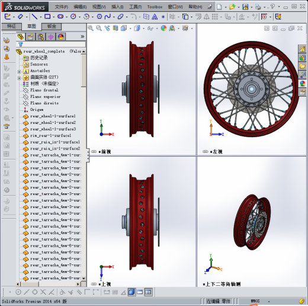
Task: Click Zoom to Fit in view toolbar
Action: pyautogui.click(x=91, y=28)
